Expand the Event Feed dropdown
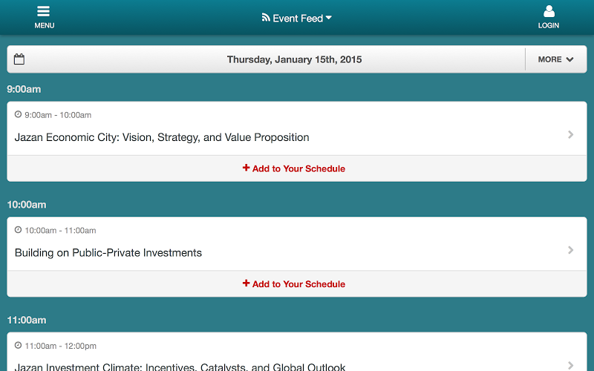 [296, 18]
